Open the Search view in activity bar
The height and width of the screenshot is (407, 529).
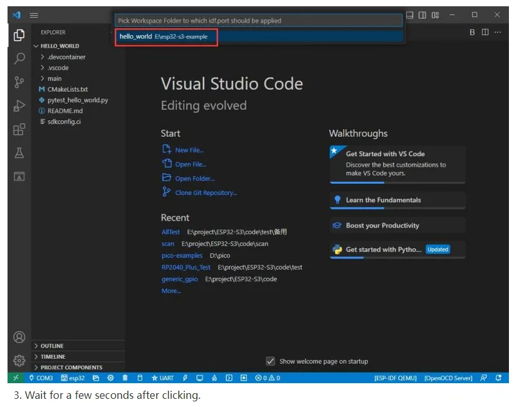coord(19,59)
